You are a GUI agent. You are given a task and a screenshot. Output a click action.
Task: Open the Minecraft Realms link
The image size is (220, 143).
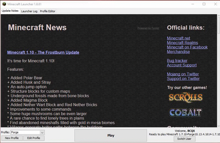coord(182,43)
